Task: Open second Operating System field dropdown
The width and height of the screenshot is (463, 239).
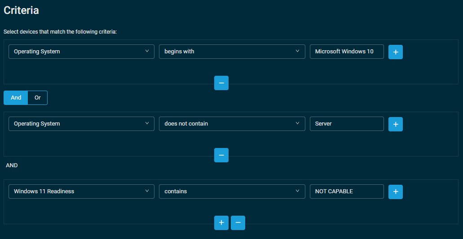Action: click(x=81, y=124)
